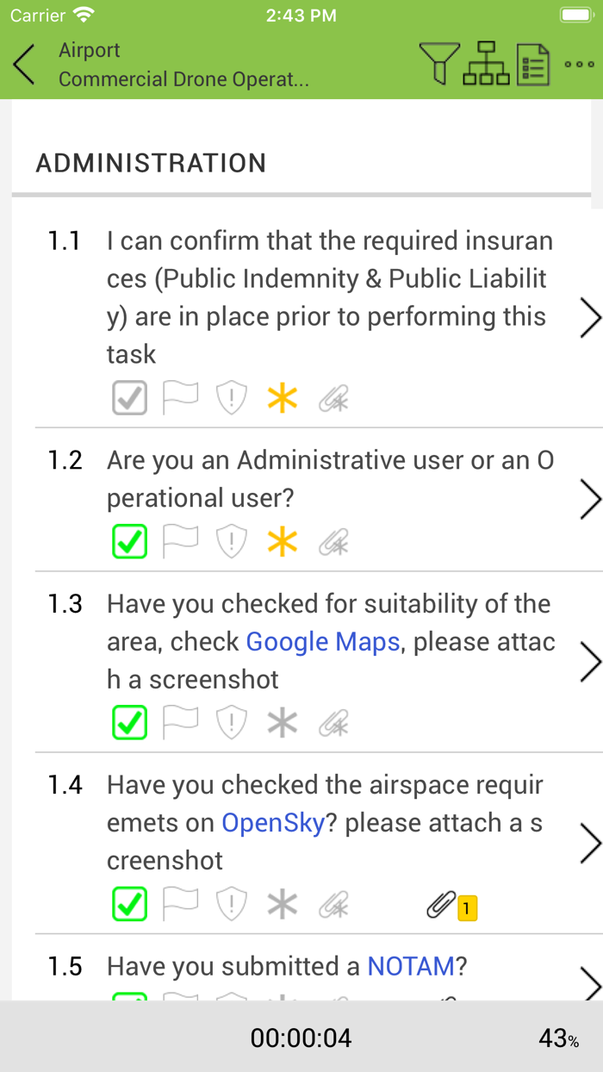
Task: Toggle the checkbox for question 1.1
Action: (x=129, y=397)
